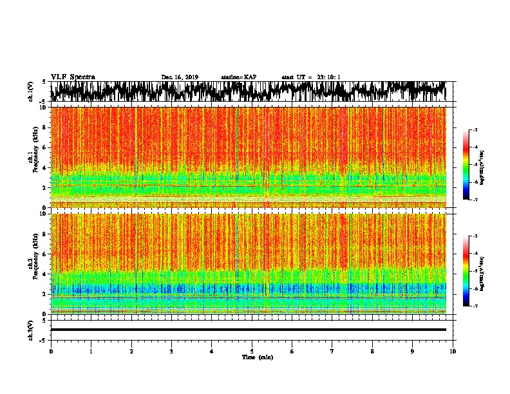The height and width of the screenshot is (394, 510).
Task: Click the "-7" label on ch.1 color bar
Action: click(475, 200)
